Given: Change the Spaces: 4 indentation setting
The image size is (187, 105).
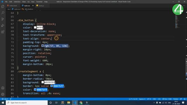Looking at the screenshot, I should tap(142, 99).
